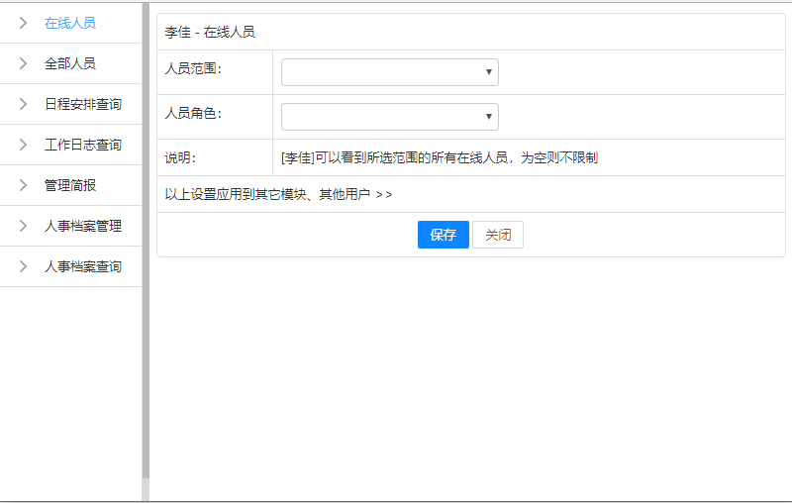Open 人事档案管理 menu entry

(83, 226)
